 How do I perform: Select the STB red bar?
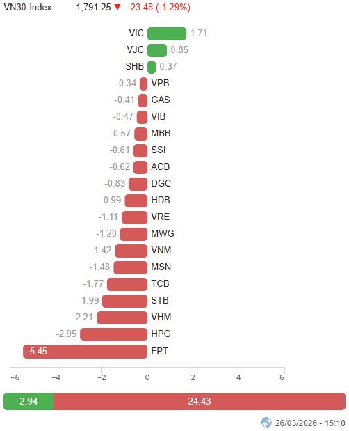pyautogui.click(x=124, y=301)
